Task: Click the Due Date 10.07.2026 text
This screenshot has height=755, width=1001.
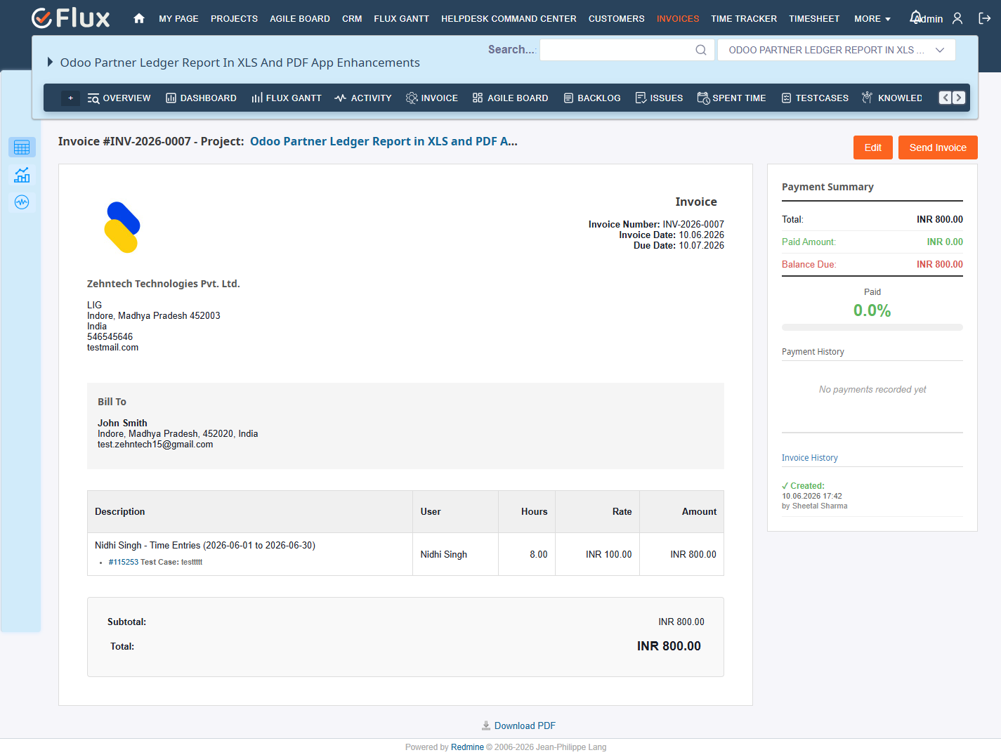Action: pyautogui.click(x=679, y=246)
